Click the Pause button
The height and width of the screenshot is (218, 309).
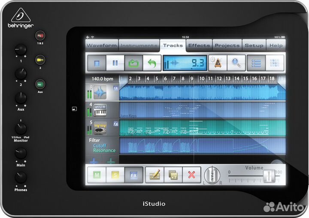coord(115,63)
